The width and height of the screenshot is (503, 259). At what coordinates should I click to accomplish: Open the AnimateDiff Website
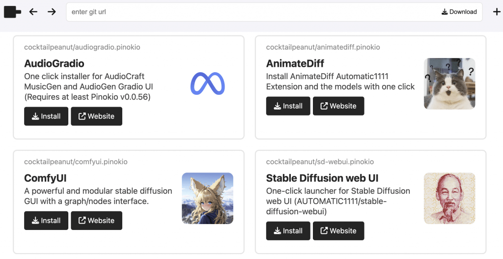pyautogui.click(x=338, y=106)
